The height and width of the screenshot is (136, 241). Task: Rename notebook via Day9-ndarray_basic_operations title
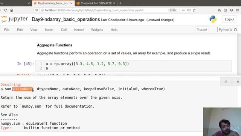(66, 19)
